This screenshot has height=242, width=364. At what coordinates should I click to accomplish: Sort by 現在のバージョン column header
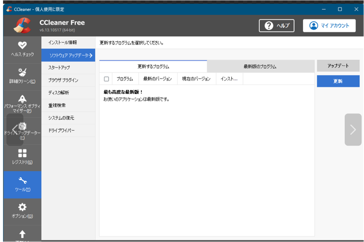coord(196,79)
